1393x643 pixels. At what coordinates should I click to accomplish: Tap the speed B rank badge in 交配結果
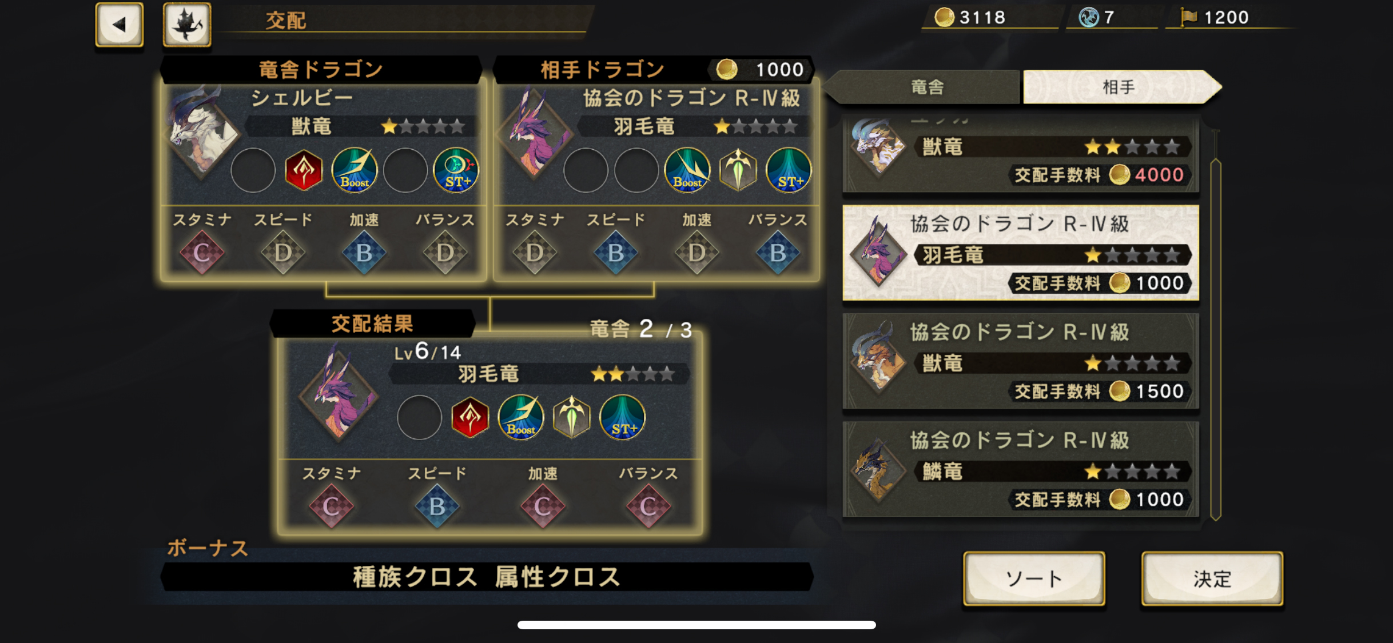pos(437,506)
